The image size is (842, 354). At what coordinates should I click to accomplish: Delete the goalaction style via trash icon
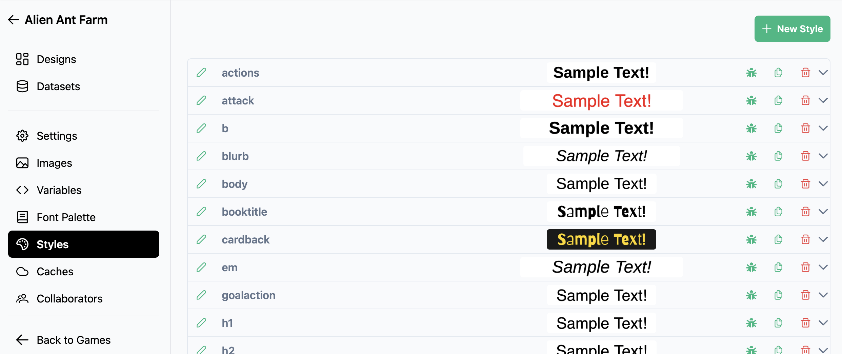pos(805,295)
